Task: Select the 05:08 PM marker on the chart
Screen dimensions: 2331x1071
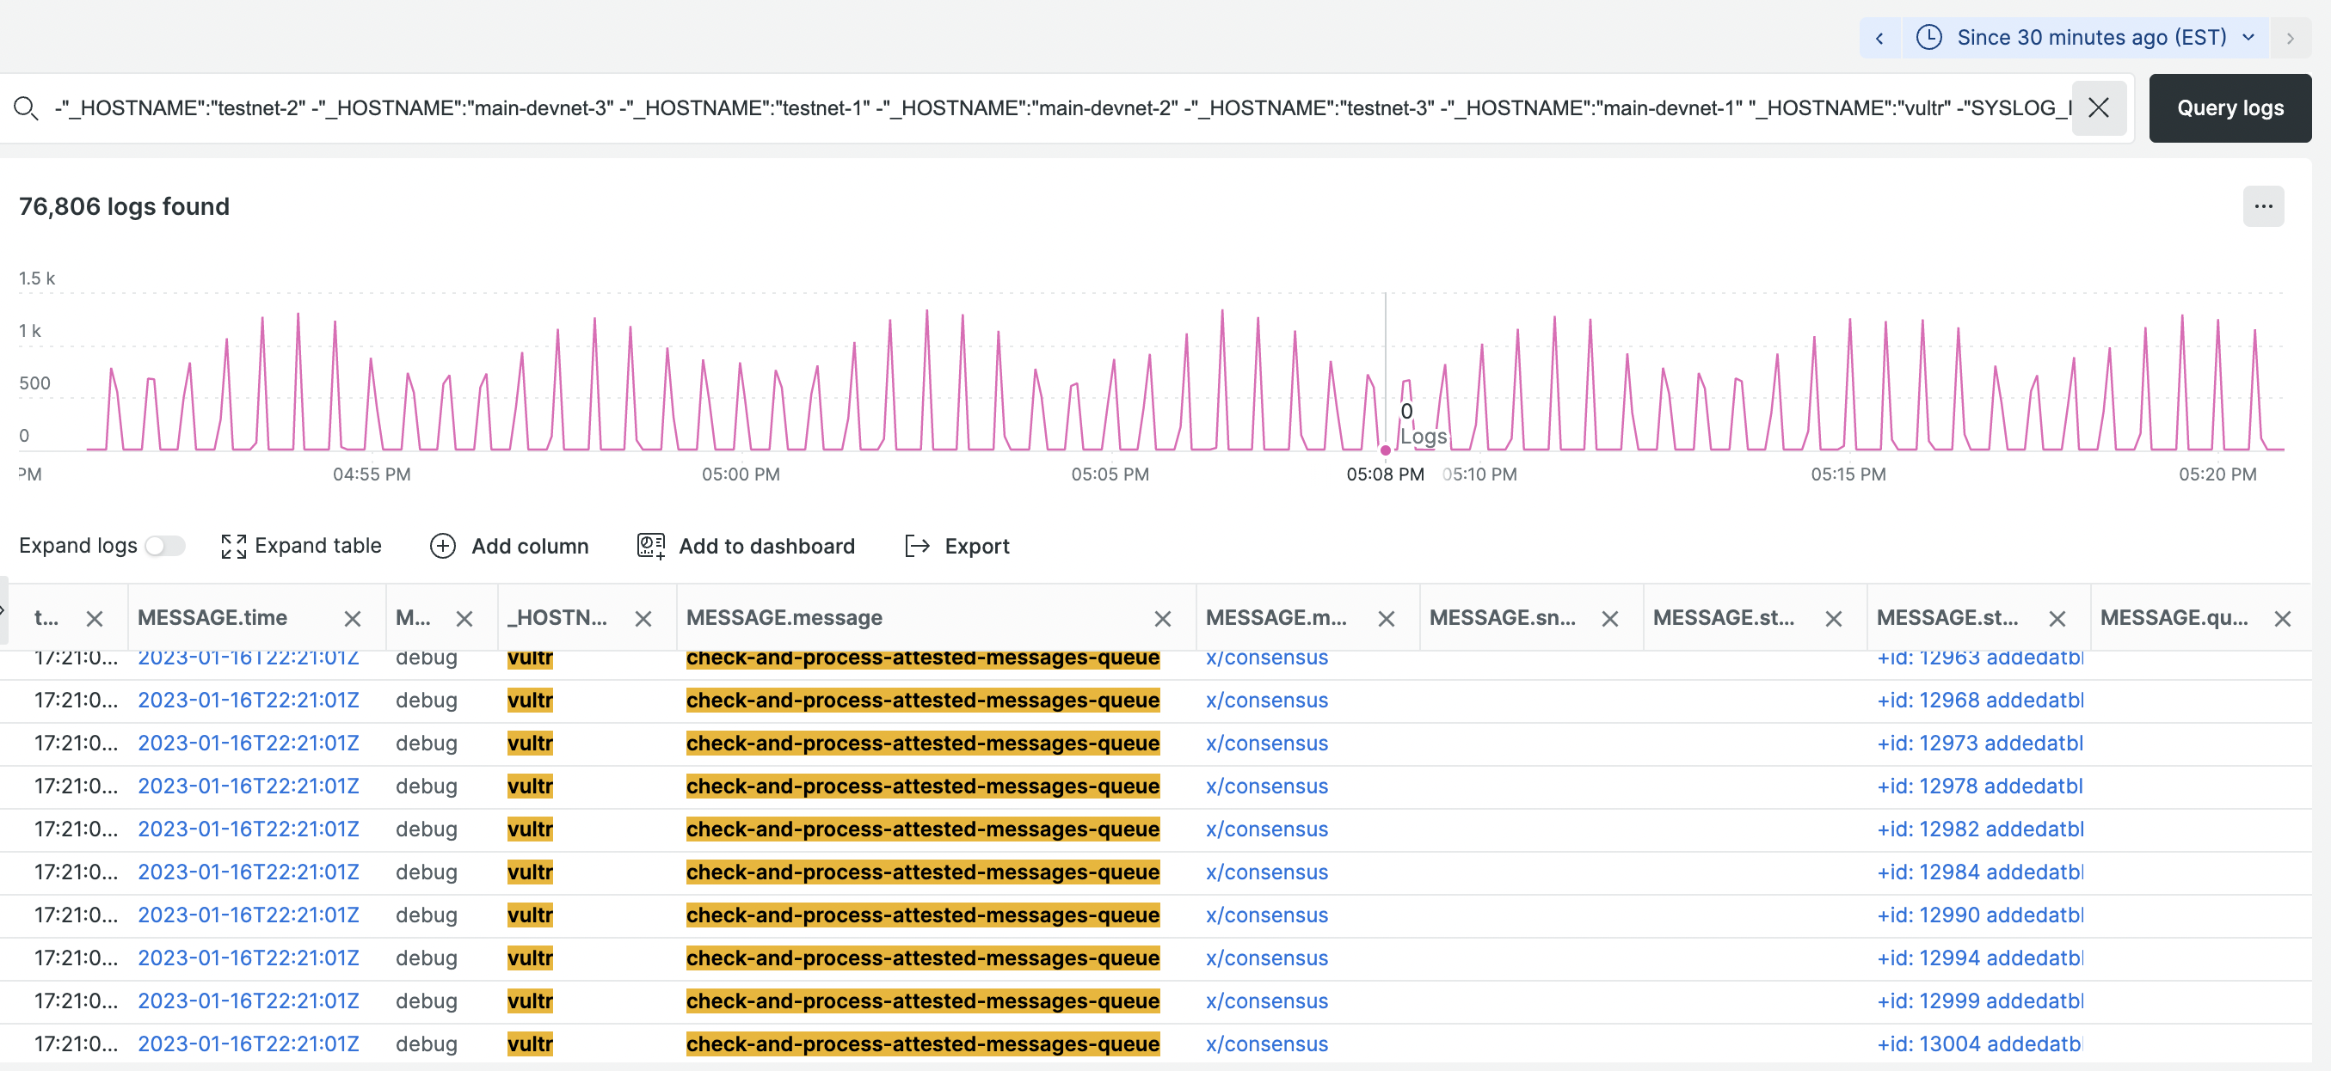Action: tap(1385, 450)
